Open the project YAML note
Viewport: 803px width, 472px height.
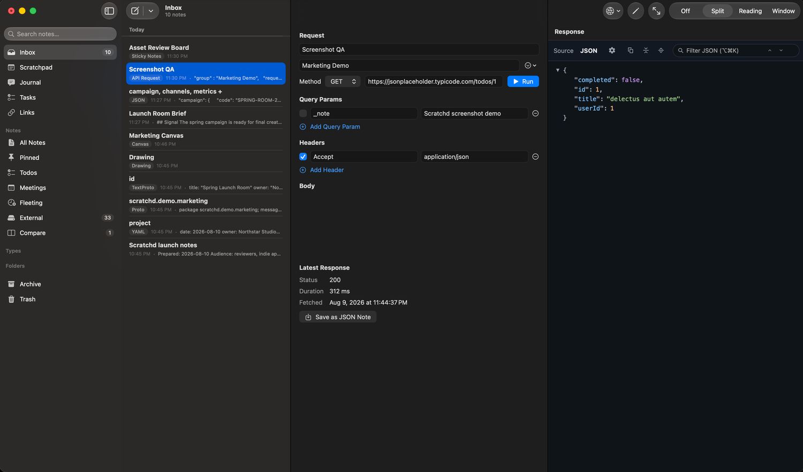click(206, 227)
